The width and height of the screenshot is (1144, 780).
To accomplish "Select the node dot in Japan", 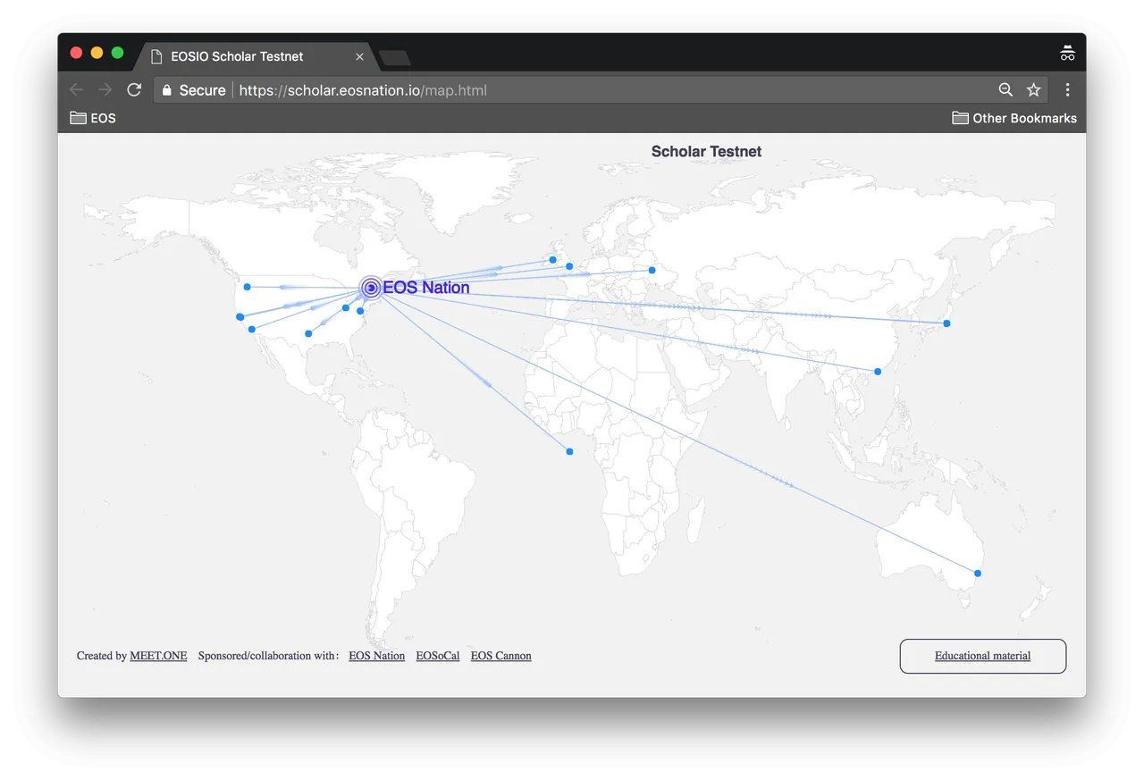I will coord(946,323).
